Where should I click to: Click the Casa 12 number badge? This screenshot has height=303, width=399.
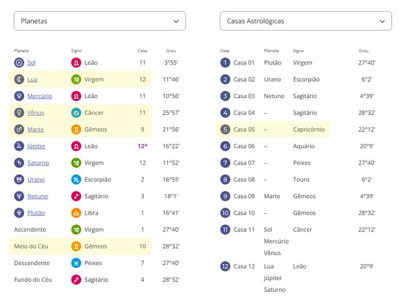pyautogui.click(x=225, y=266)
